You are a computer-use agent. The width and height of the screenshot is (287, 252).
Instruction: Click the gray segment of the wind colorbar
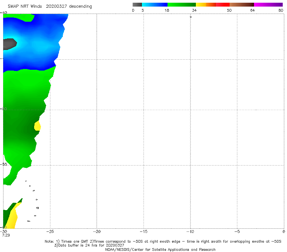(137, 5)
